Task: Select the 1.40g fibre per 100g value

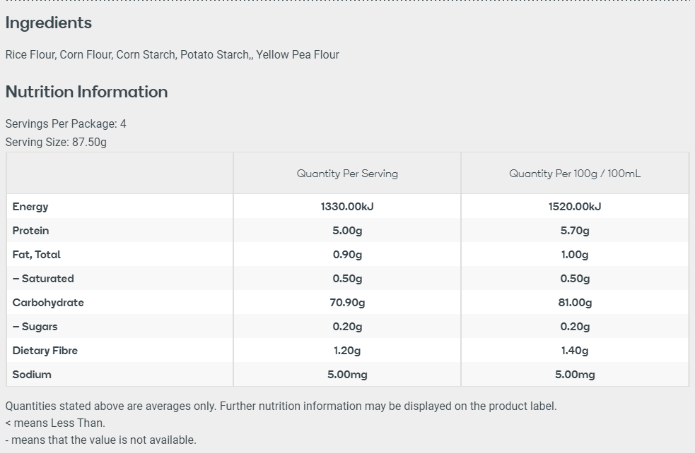Action: [574, 351]
